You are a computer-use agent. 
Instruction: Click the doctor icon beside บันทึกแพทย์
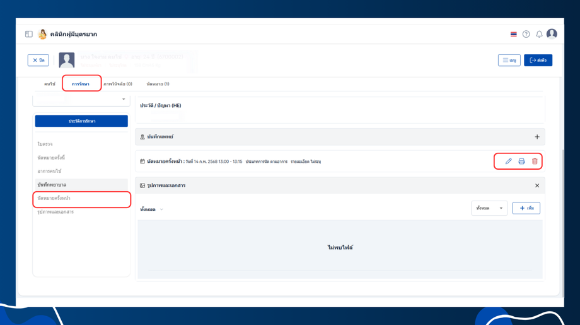pos(142,137)
